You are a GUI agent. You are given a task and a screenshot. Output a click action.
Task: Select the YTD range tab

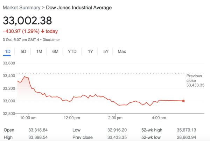[x=72, y=52]
